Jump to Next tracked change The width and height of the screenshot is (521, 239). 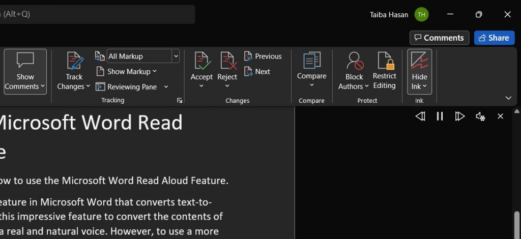coord(257,72)
